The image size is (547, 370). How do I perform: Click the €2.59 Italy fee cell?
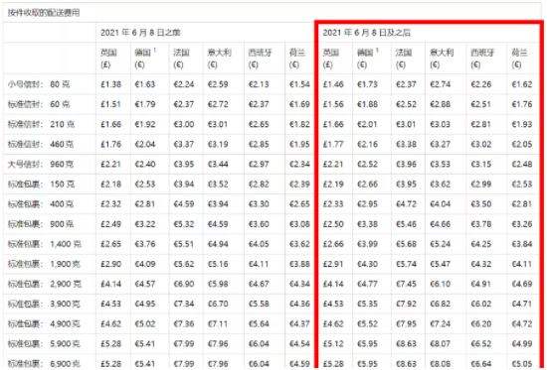pos(219,84)
